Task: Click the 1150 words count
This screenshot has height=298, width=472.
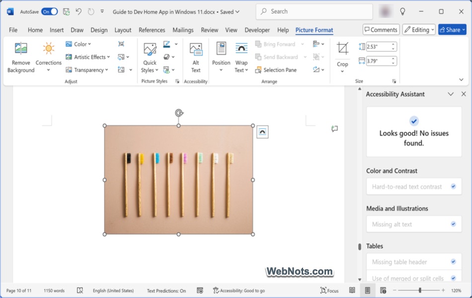Action: (x=54, y=291)
